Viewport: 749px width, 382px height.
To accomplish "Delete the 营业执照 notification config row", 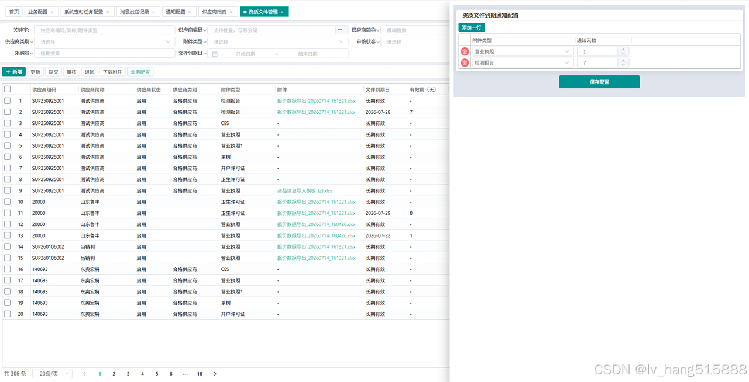I will pos(465,51).
